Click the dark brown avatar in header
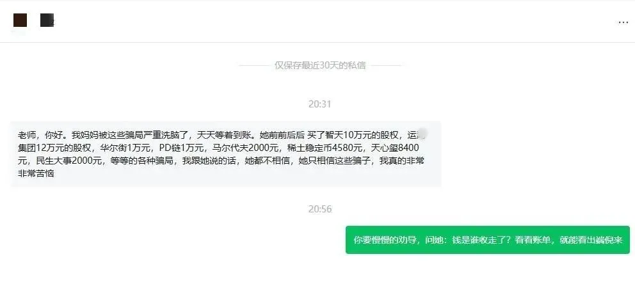The width and height of the screenshot is (635, 300). 20,20
